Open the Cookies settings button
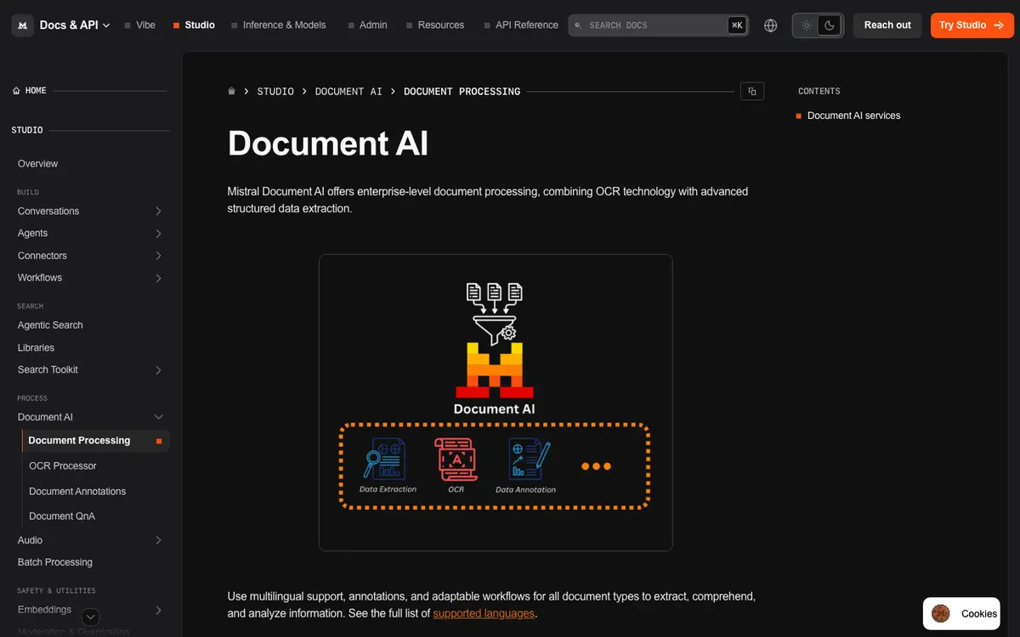This screenshot has width=1020, height=637. pyautogui.click(x=961, y=613)
